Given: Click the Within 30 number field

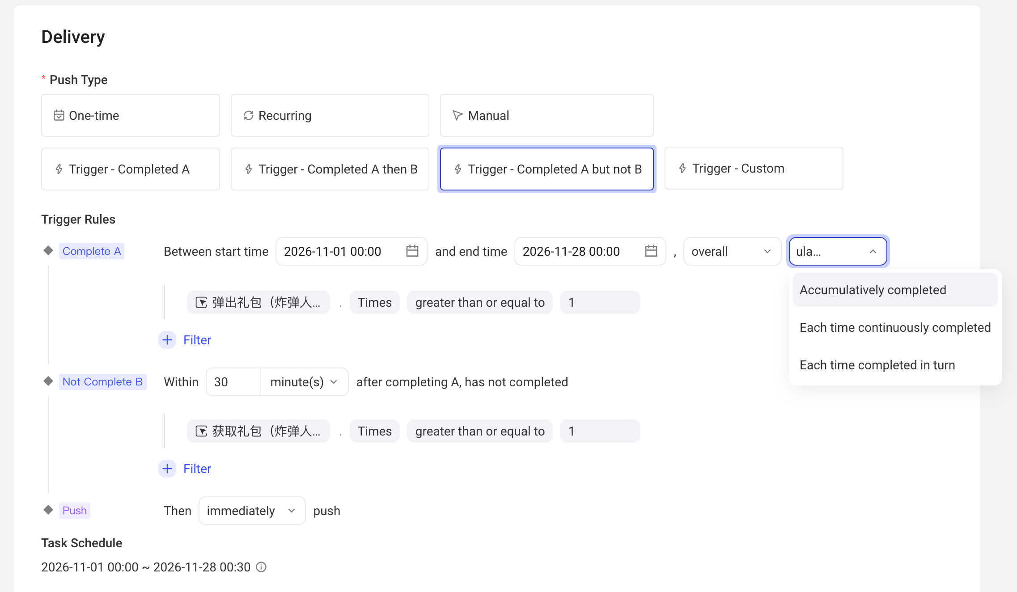Looking at the screenshot, I should pyautogui.click(x=233, y=382).
